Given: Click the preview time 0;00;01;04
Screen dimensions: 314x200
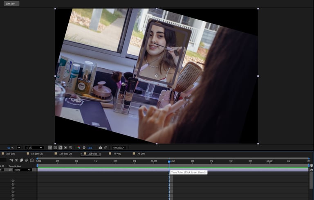Looking at the screenshot, I should pos(119,148).
